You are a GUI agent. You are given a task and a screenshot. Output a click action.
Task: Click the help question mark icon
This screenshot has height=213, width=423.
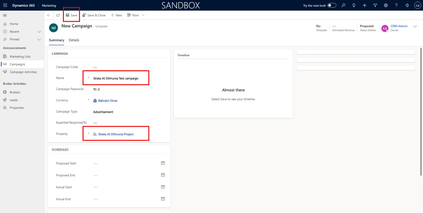tap(396, 6)
